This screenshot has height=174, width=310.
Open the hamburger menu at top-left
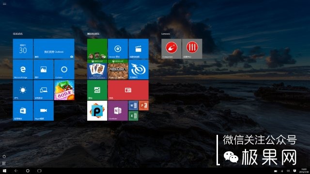click(x=4, y=4)
